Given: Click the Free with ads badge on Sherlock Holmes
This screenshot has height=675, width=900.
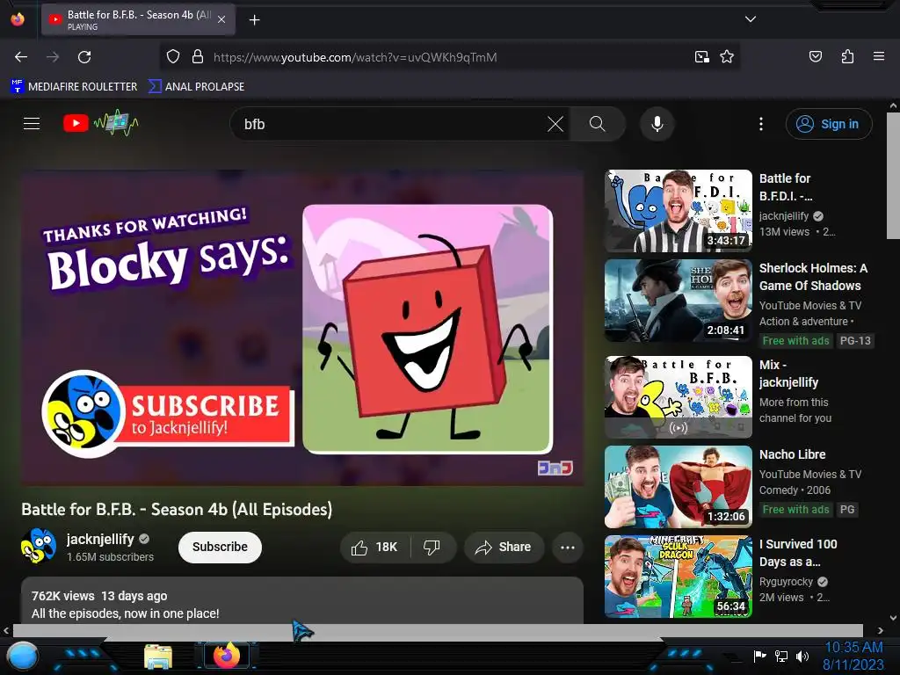Looking at the screenshot, I should tap(795, 341).
